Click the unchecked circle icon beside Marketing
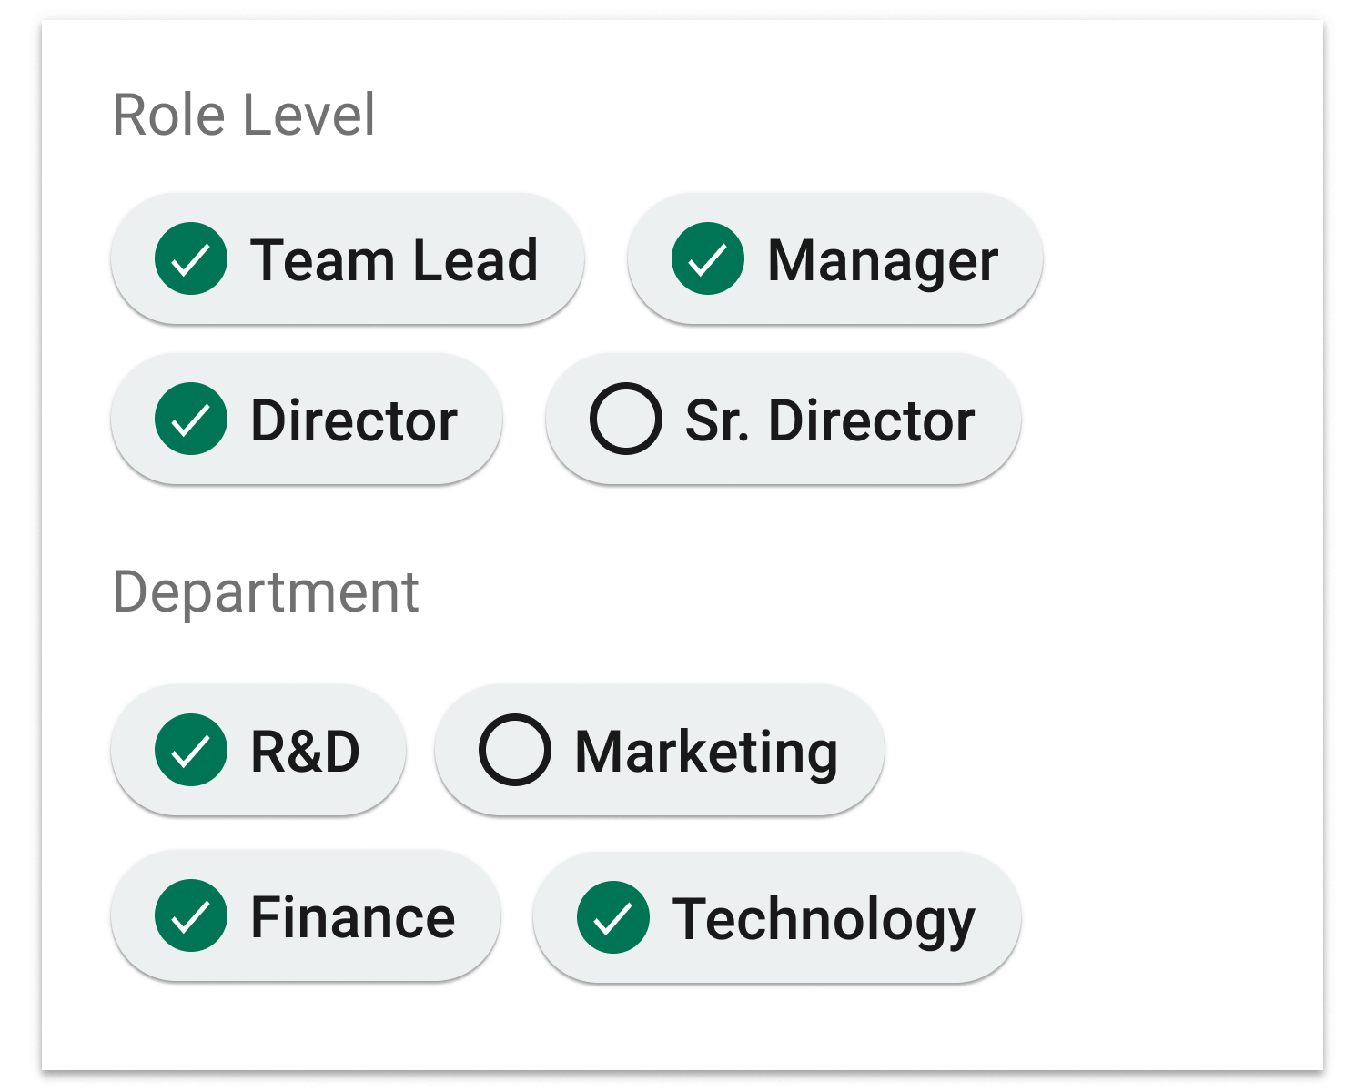 tap(515, 751)
